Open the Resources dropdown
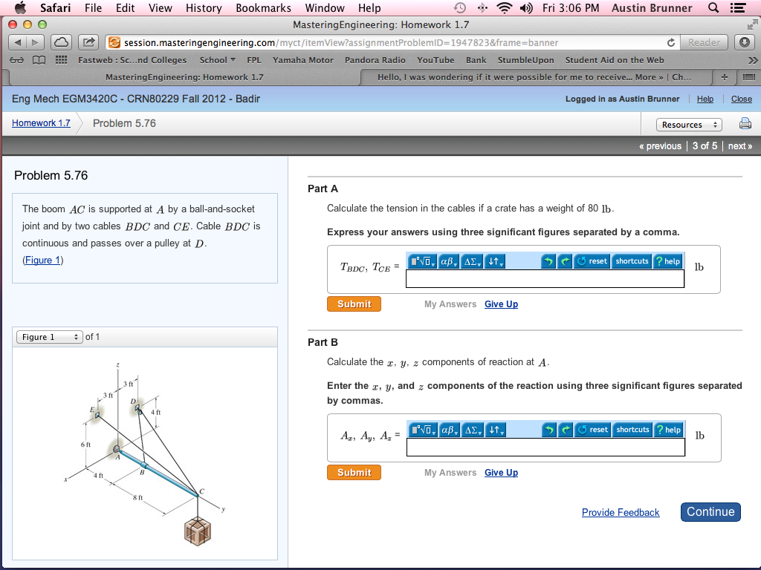This screenshot has width=761, height=570. coord(689,125)
